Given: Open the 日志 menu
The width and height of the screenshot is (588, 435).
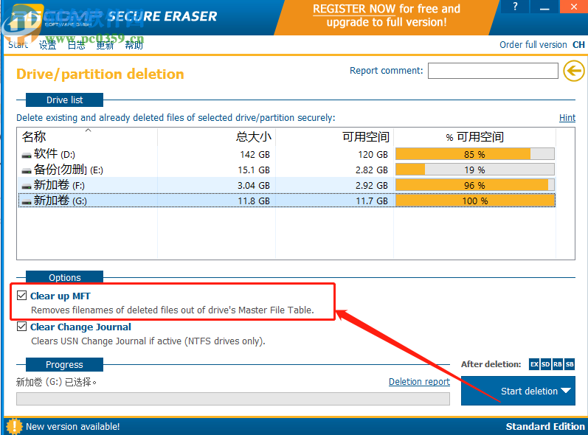Looking at the screenshot, I should (x=76, y=45).
